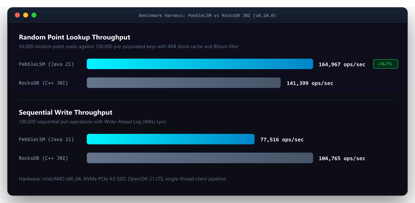
Task: Click the red close window button
Action: click(x=17, y=15)
